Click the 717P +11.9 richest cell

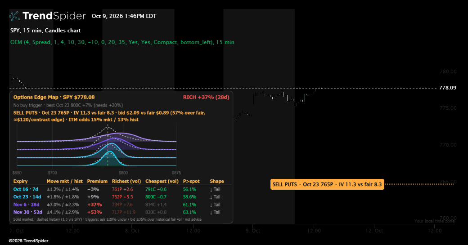point(124,212)
